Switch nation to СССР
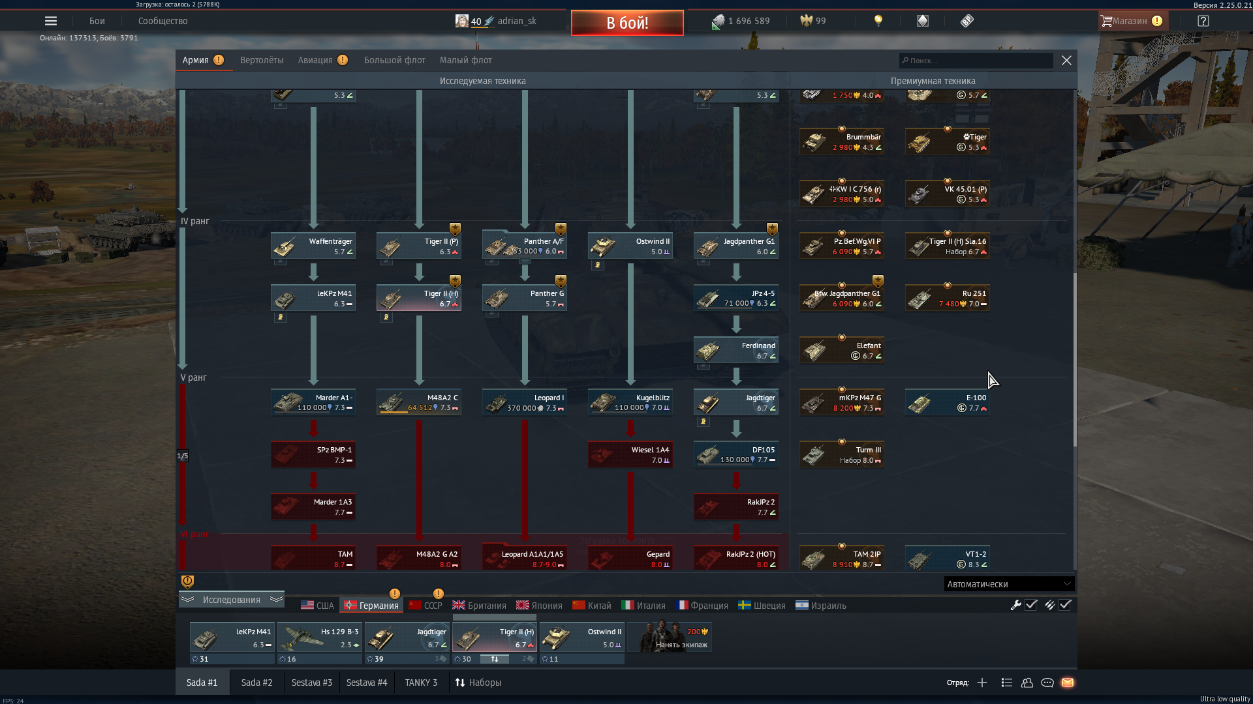 425,606
